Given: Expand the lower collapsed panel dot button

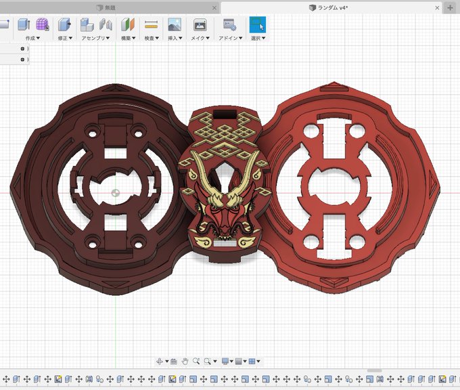Looking at the screenshot, I should 22,60.
